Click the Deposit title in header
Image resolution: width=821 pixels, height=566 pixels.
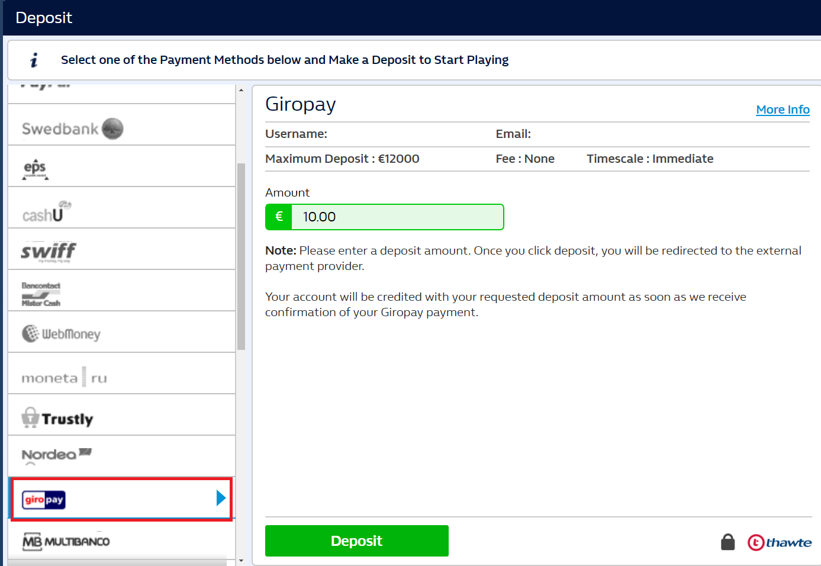pyautogui.click(x=44, y=18)
